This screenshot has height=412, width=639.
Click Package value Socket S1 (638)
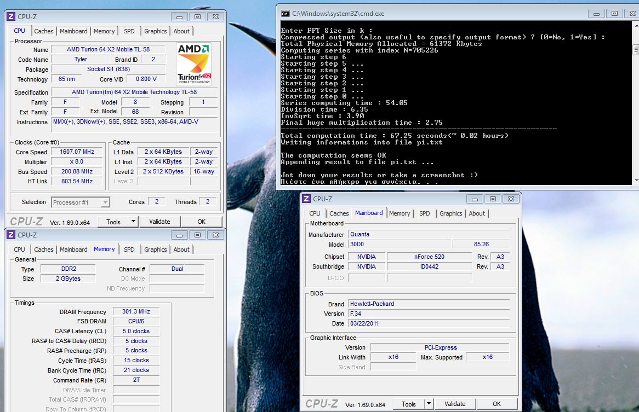pyautogui.click(x=109, y=69)
